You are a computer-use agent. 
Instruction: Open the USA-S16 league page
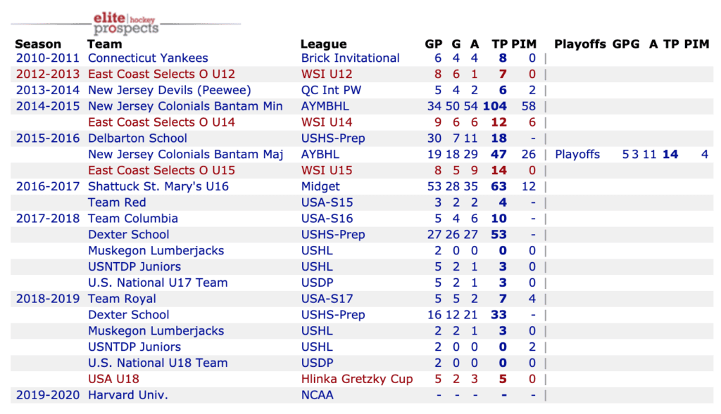click(327, 219)
